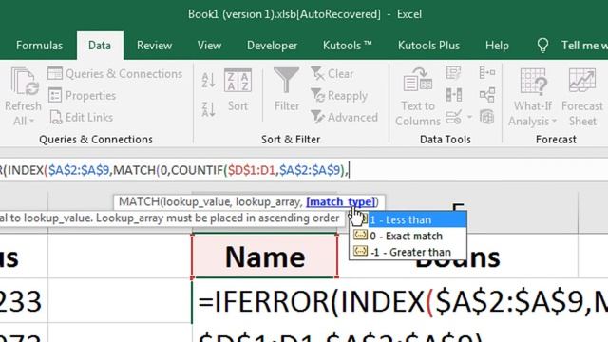
Task: Click the cell containing the IFERROR formula
Action: (399, 301)
